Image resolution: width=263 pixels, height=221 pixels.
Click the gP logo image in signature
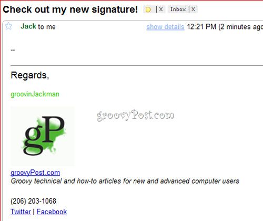coord(42,136)
